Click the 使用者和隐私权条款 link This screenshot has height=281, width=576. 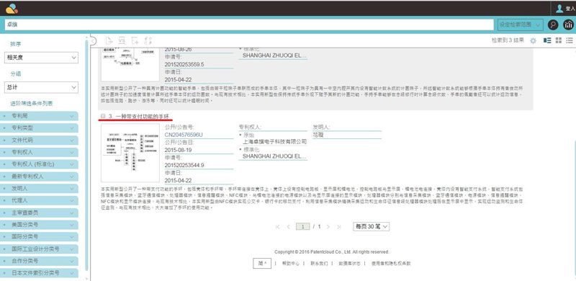click(x=391, y=263)
